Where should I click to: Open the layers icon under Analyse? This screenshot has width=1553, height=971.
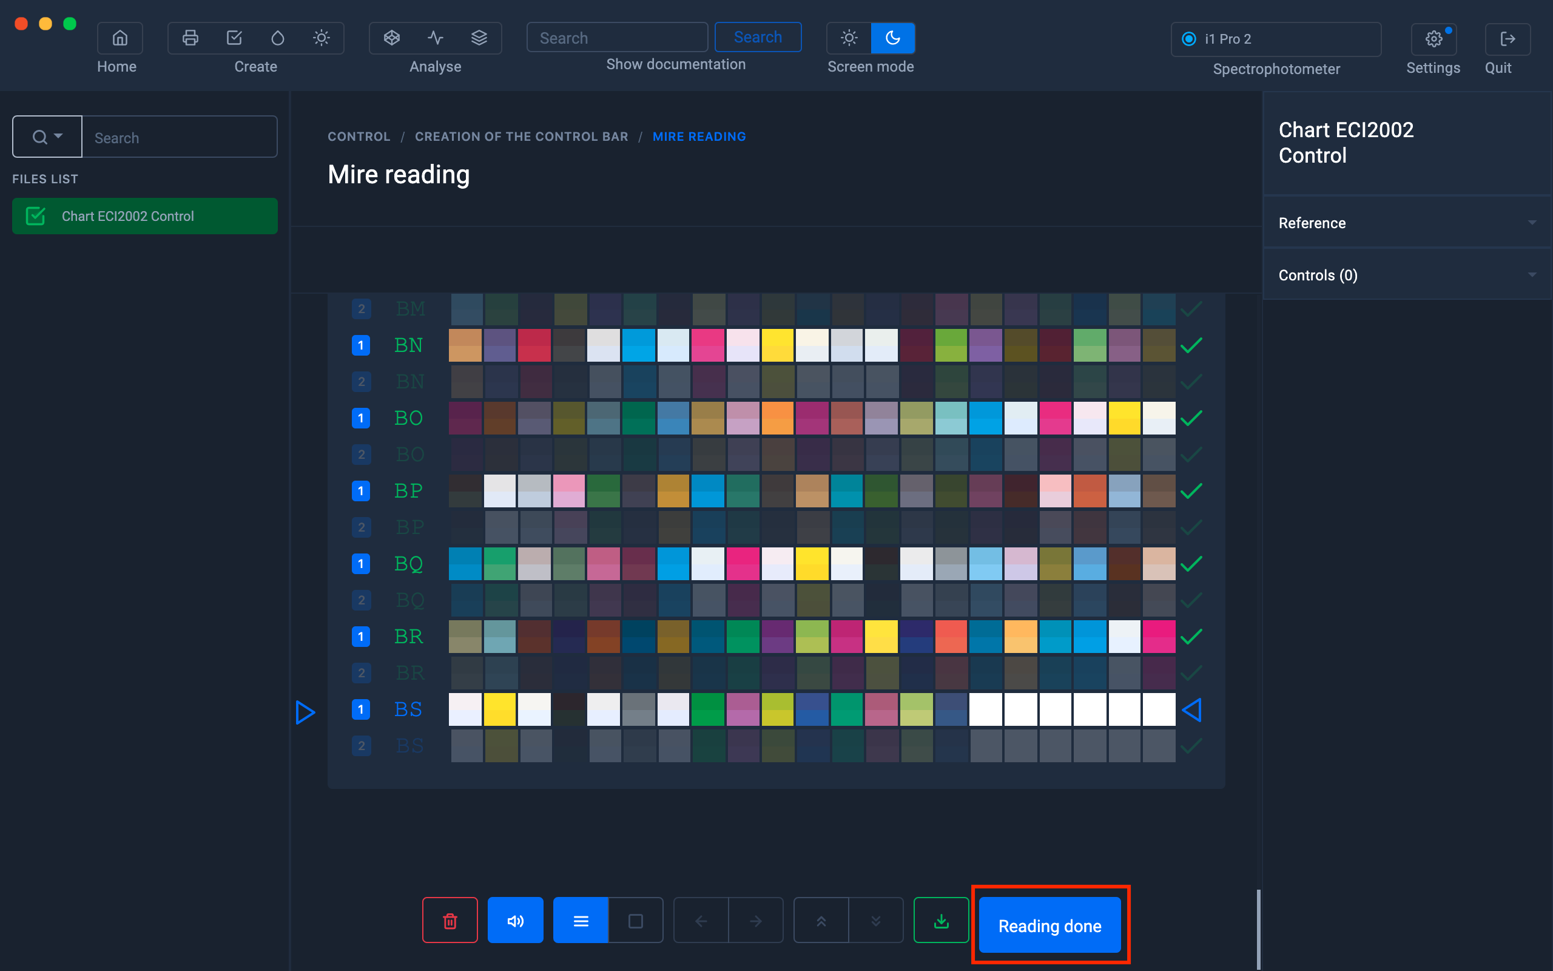[x=479, y=38]
